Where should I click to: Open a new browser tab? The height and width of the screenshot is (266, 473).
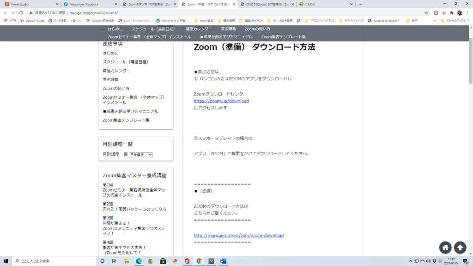(361, 4)
